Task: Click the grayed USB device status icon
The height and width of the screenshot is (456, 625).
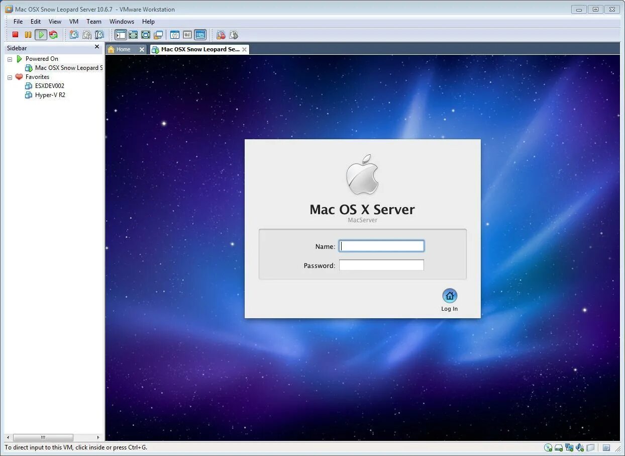Action: click(x=591, y=447)
